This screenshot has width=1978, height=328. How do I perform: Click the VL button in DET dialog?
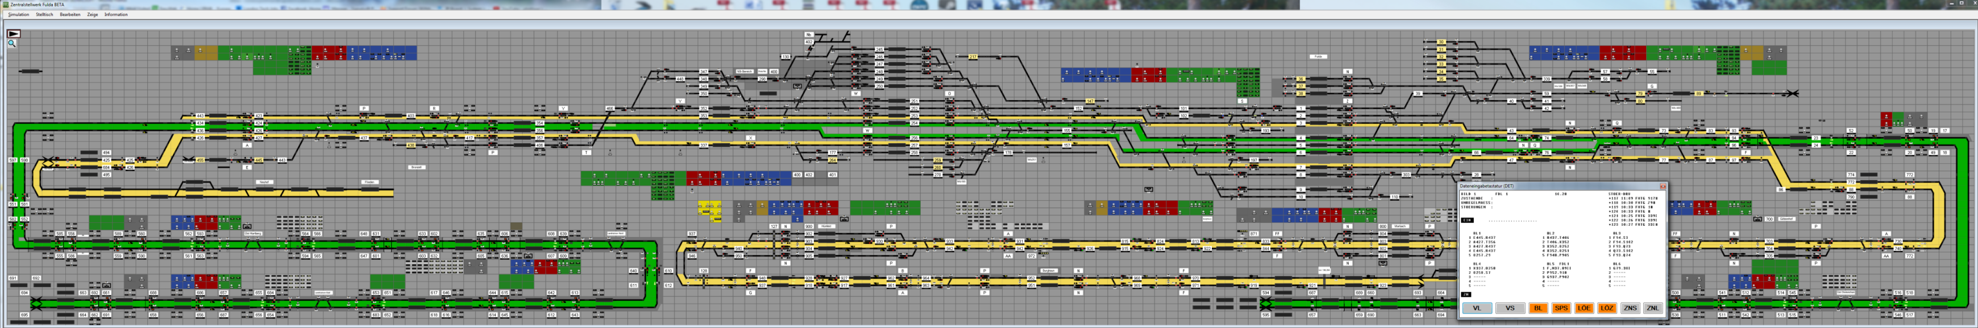(x=1477, y=308)
